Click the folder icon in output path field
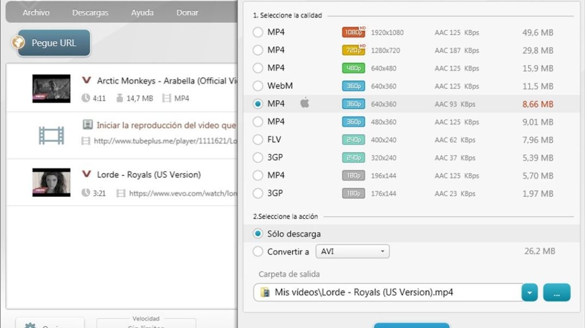This screenshot has height=328, width=585. (x=265, y=292)
